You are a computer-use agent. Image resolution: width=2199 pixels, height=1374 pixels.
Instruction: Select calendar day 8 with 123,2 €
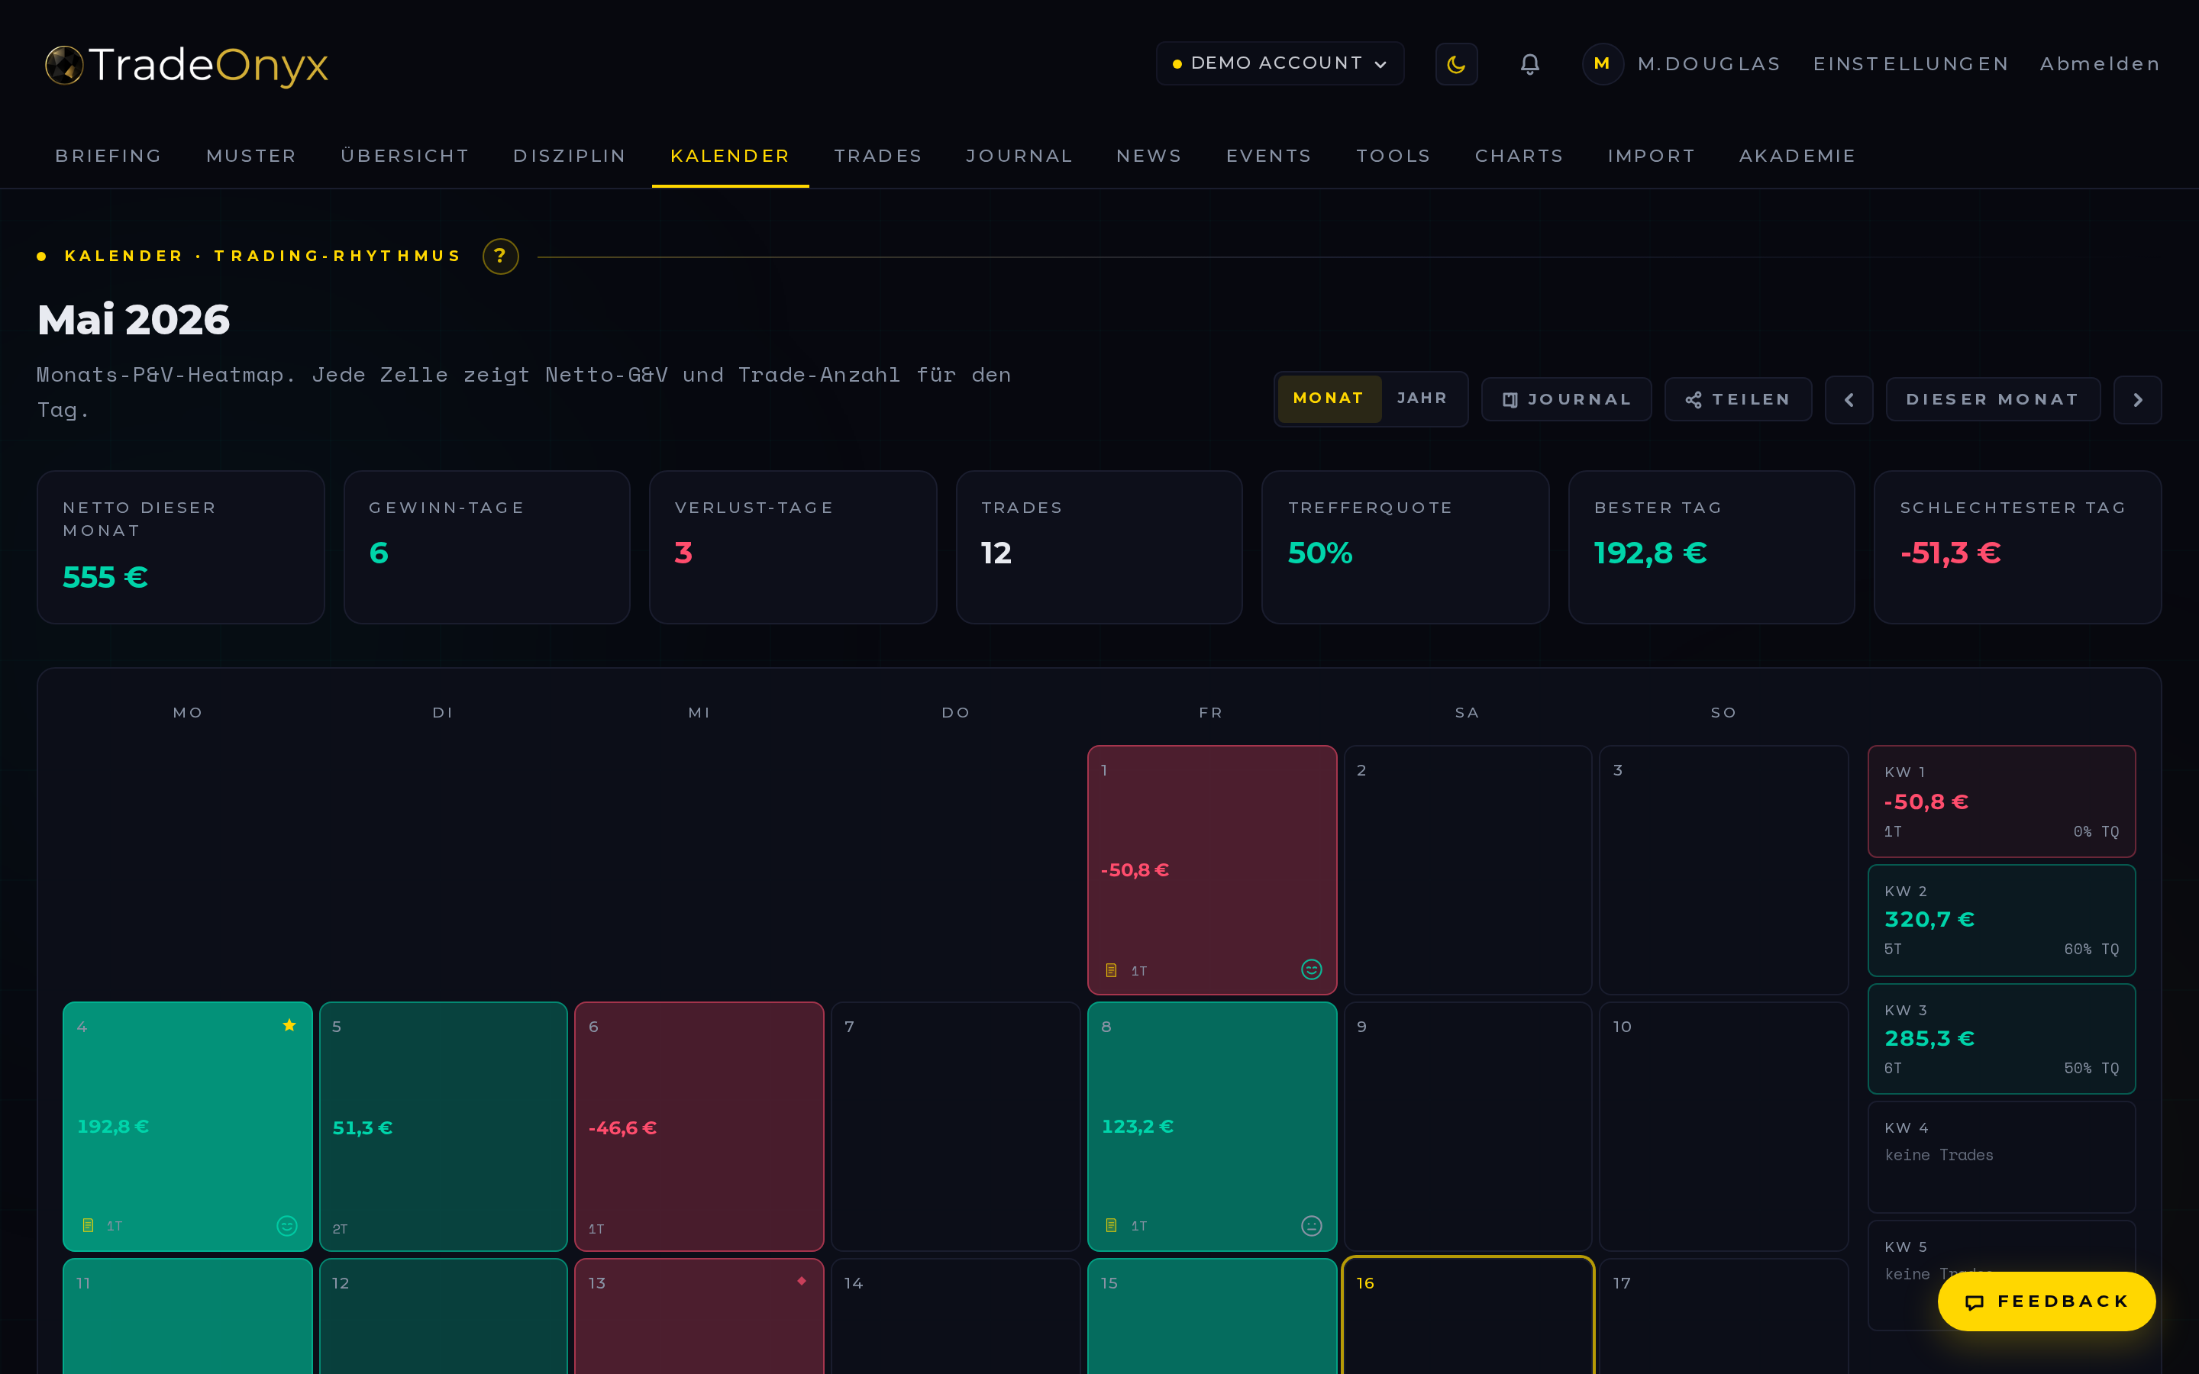[1213, 1126]
